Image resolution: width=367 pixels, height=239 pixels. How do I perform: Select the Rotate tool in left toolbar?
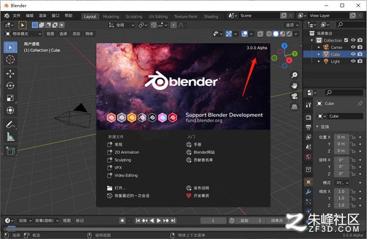click(x=10, y=86)
